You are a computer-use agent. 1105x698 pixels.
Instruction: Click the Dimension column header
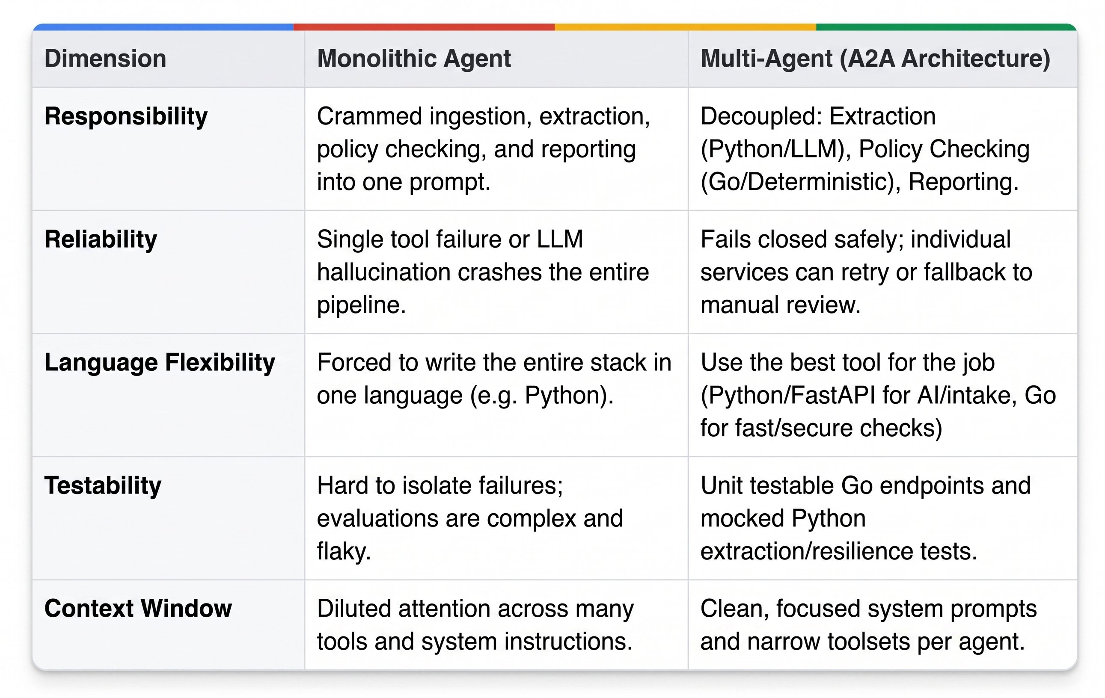(x=105, y=59)
